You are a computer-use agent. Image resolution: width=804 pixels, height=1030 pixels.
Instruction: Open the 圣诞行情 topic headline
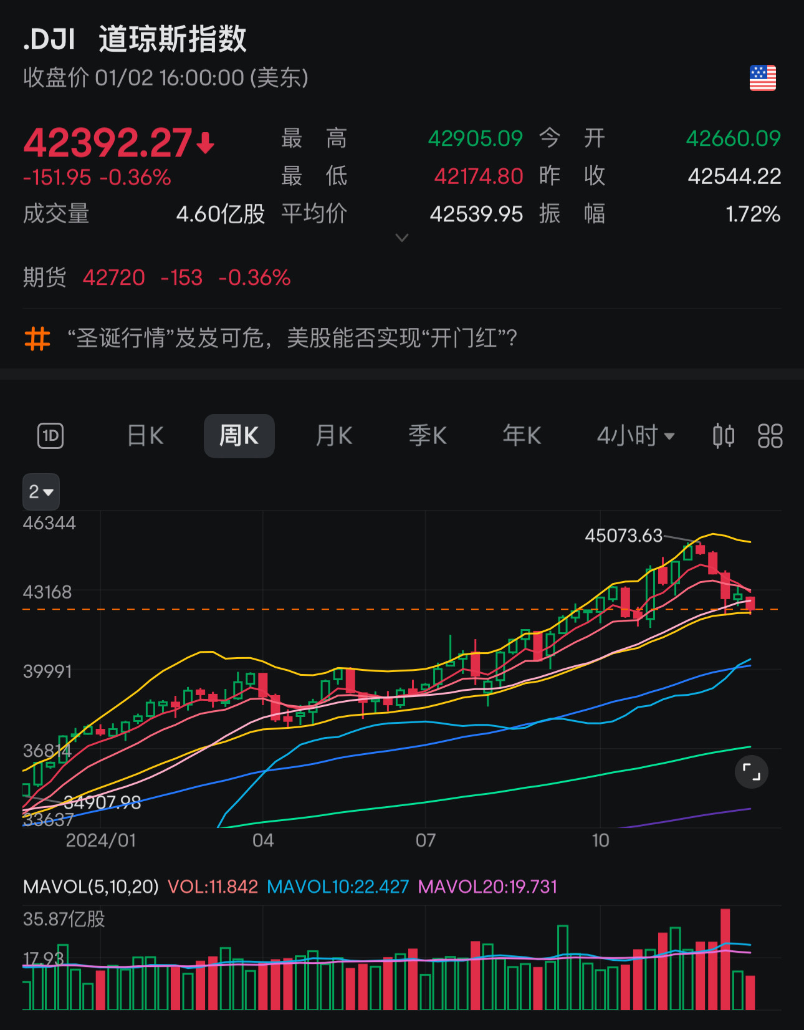coord(293,339)
